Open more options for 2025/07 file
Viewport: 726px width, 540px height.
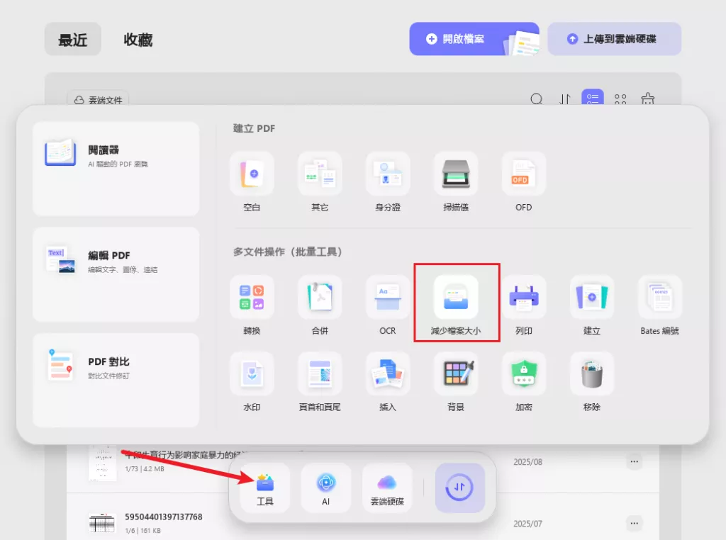click(635, 523)
